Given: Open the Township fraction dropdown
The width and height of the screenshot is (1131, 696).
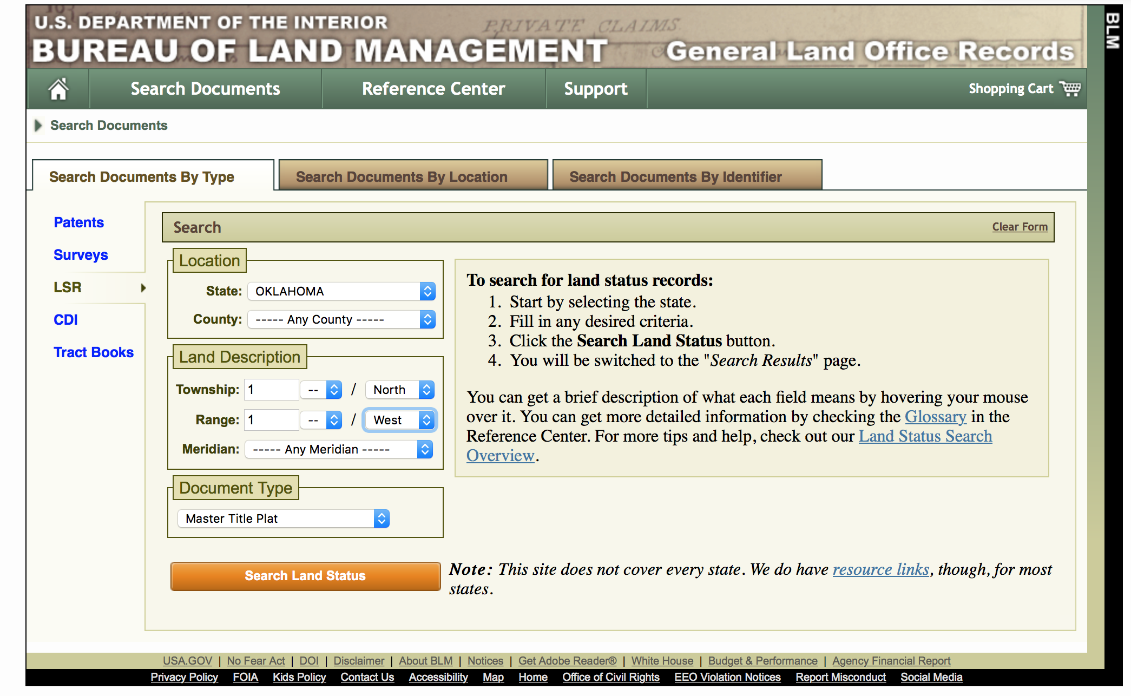Looking at the screenshot, I should click(x=321, y=390).
